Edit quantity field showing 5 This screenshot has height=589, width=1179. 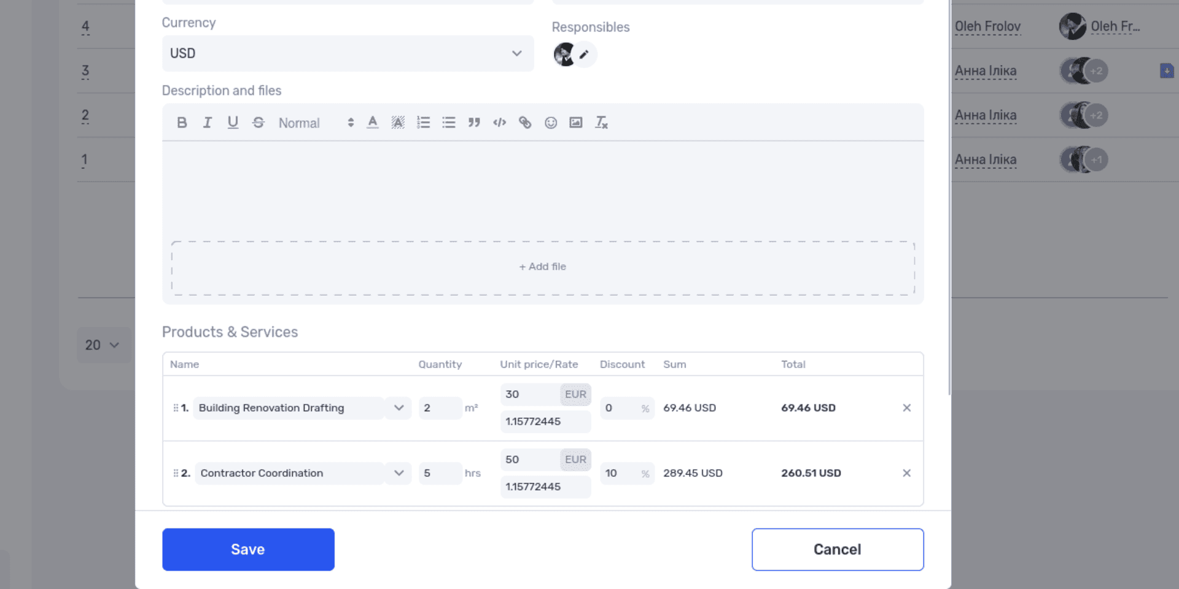tap(440, 473)
